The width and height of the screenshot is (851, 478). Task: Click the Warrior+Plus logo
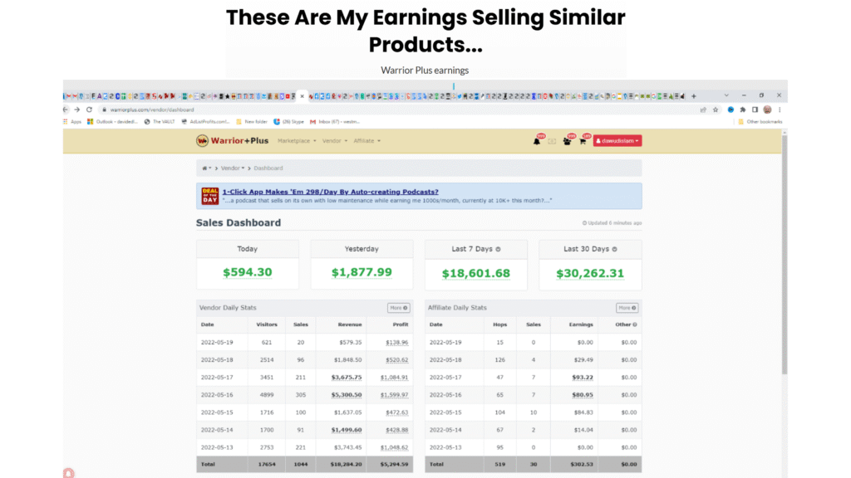[x=233, y=140]
